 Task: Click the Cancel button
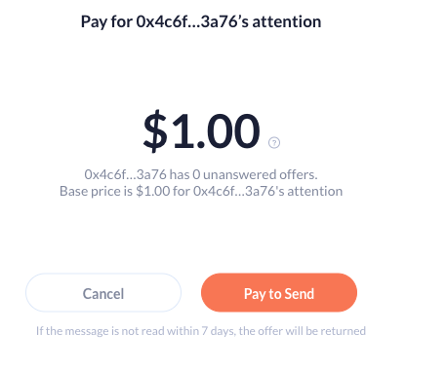tap(103, 292)
